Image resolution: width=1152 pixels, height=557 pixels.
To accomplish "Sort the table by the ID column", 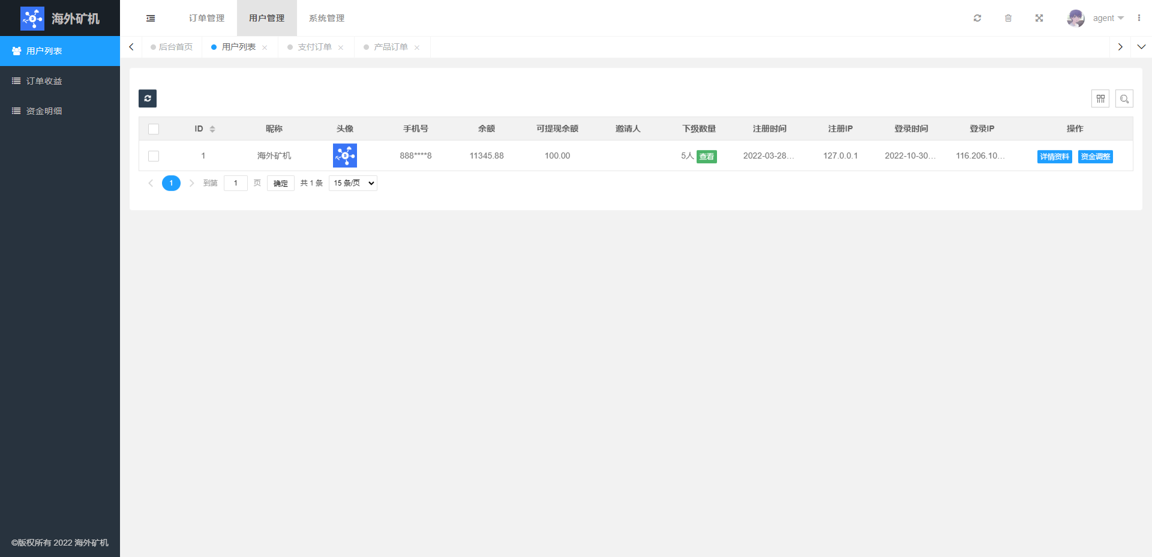I will [x=212, y=129].
